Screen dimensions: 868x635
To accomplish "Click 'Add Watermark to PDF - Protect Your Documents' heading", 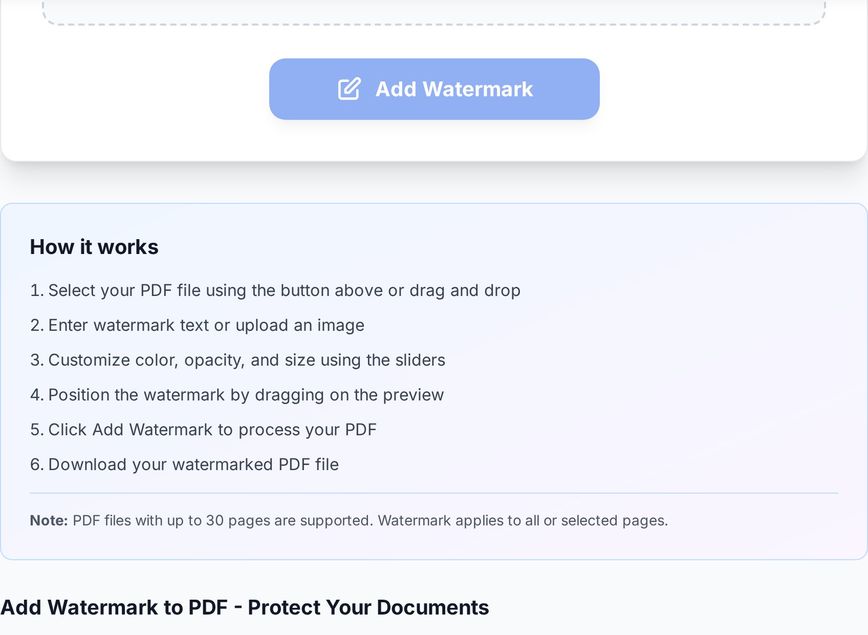I will tap(245, 607).
